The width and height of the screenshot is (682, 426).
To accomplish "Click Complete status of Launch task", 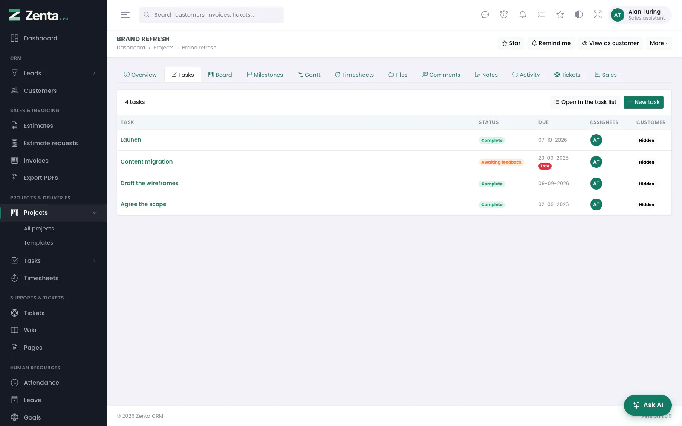I will click(492, 141).
